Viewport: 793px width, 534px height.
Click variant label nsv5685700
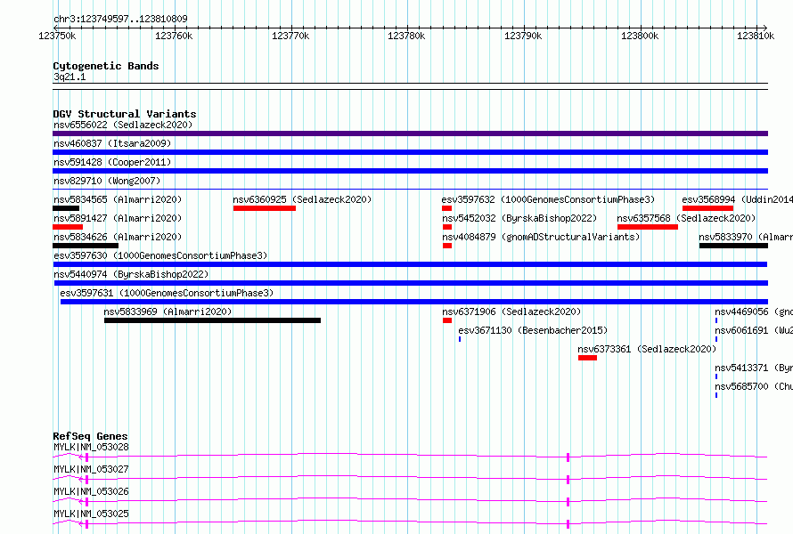754,386
